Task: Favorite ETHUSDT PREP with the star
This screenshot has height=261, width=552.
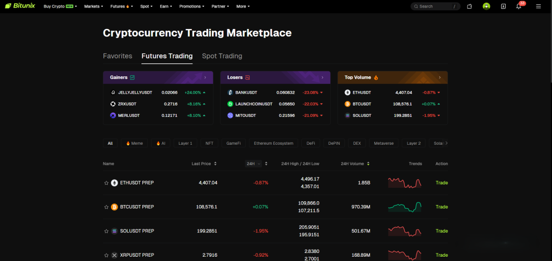Action: point(106,183)
